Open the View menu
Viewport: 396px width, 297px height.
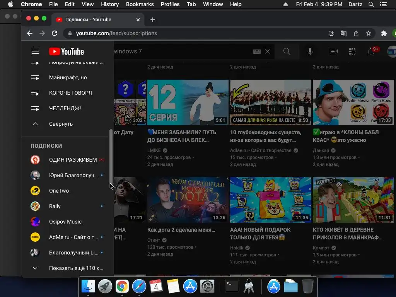coord(88,4)
